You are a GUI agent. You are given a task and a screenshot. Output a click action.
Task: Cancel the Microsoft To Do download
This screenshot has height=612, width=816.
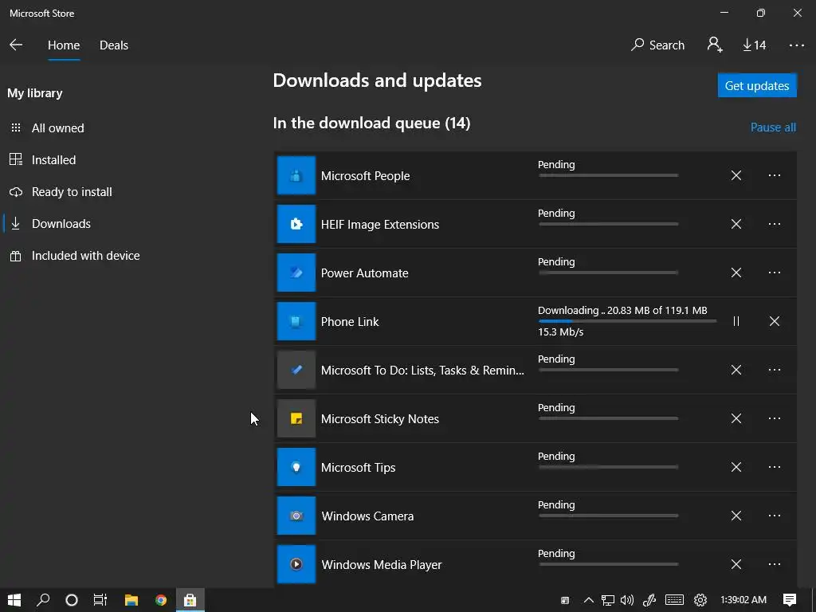click(736, 370)
